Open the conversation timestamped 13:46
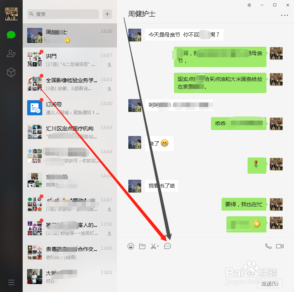The image size is (294, 292). pos(70,253)
